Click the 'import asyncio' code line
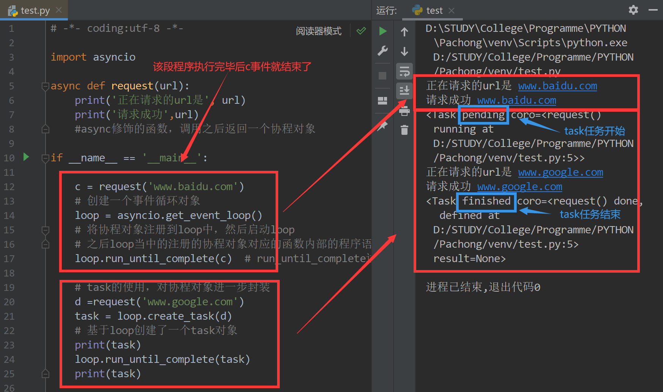This screenshot has height=392, width=663. coord(93,57)
